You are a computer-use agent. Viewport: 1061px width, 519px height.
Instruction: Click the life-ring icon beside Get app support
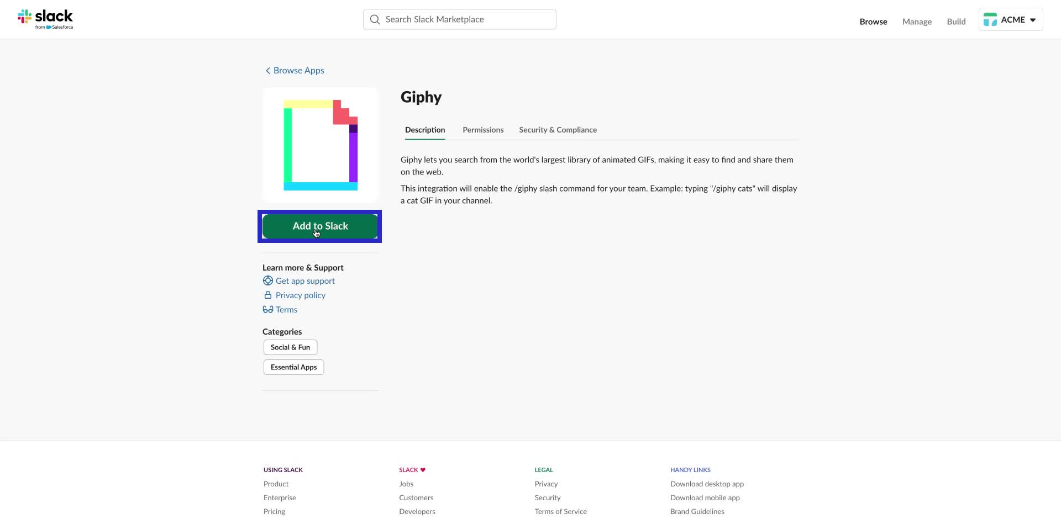pyautogui.click(x=267, y=280)
